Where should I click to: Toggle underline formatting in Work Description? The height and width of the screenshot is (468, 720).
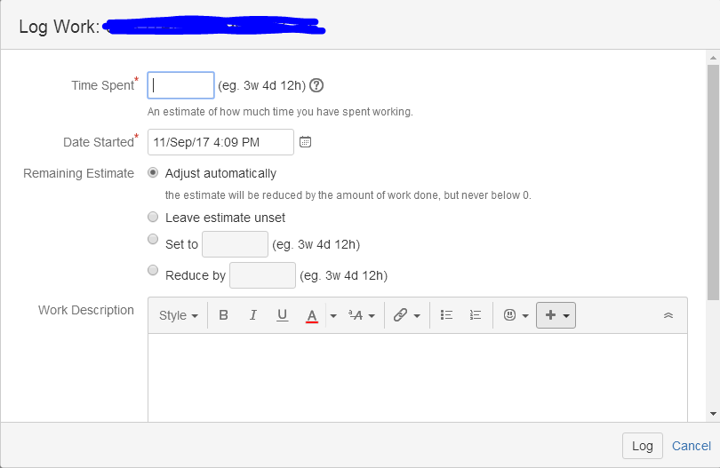click(x=283, y=315)
